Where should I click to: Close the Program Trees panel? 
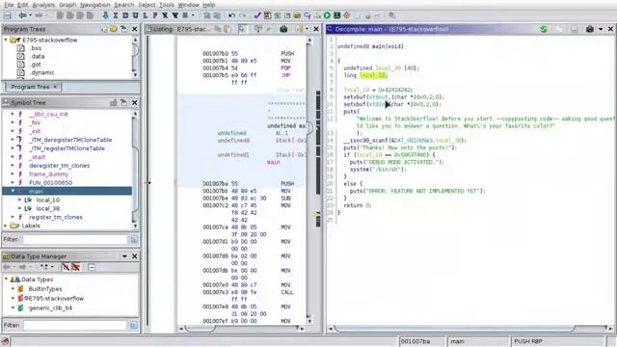click(135, 29)
